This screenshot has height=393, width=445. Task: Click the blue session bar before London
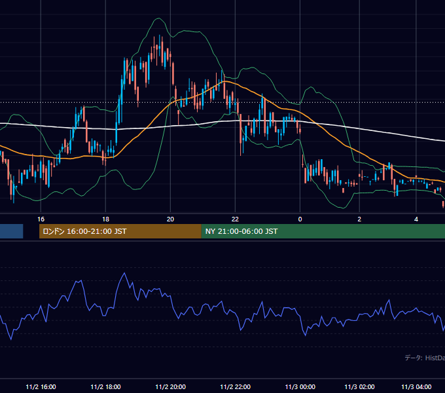coord(11,231)
